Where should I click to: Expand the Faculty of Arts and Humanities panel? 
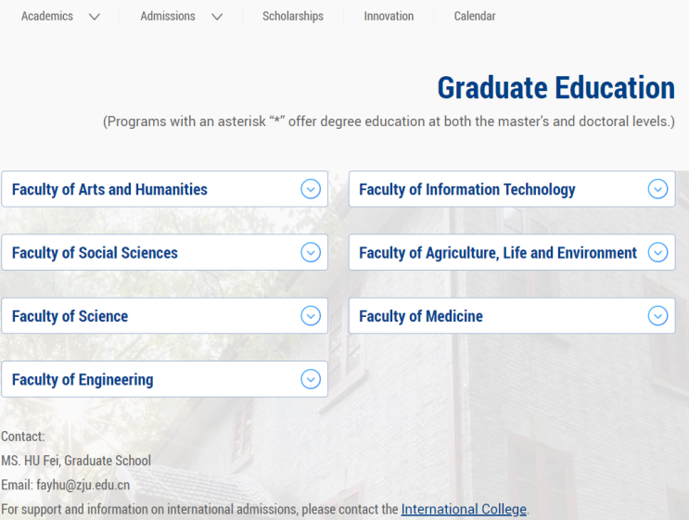[164, 189]
